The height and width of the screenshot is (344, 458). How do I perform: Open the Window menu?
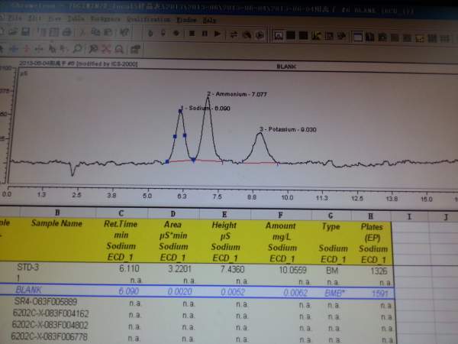tap(186, 20)
